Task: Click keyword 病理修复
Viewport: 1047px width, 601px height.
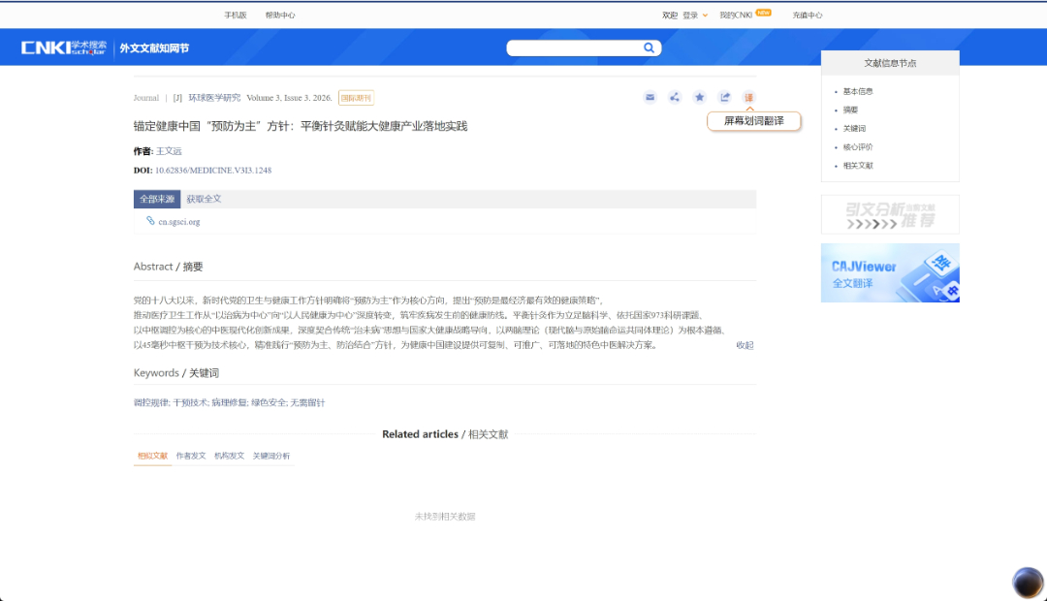Action: [x=230, y=402]
